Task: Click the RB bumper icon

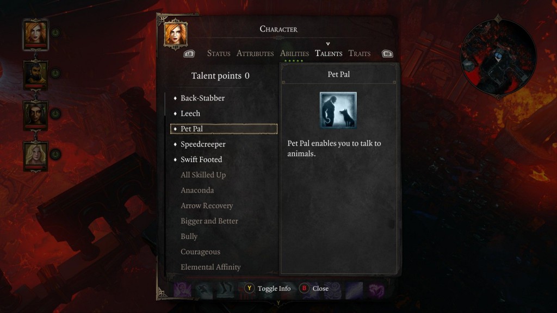Action: pos(387,54)
